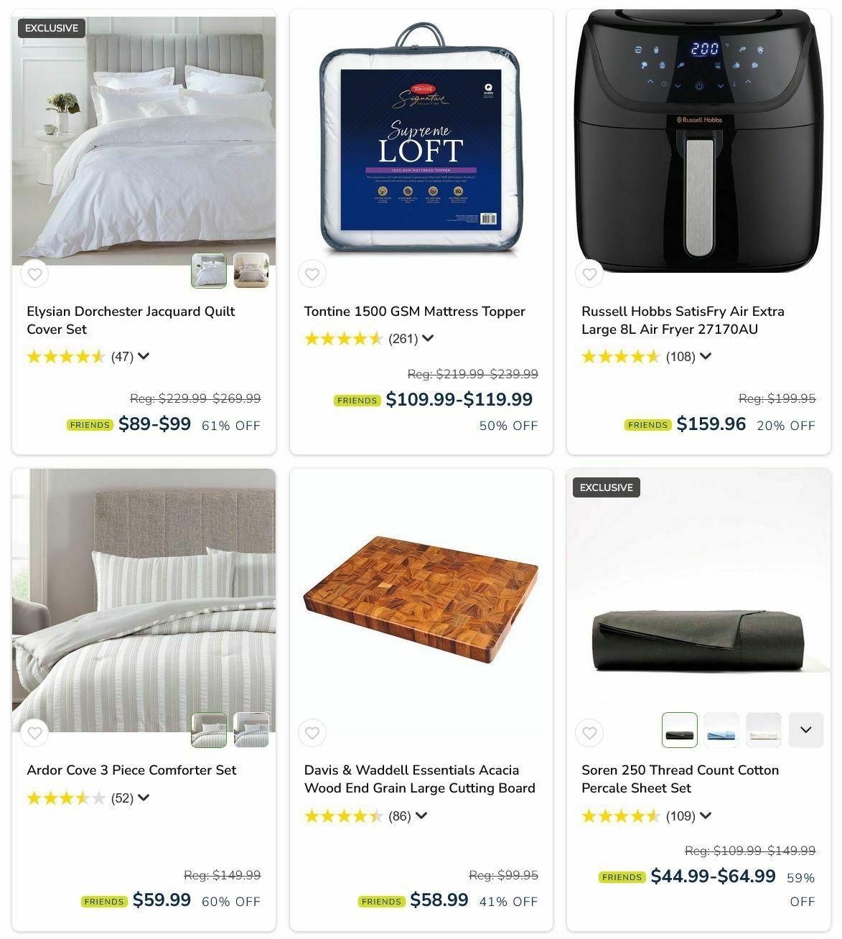This screenshot has height=939, width=842.
Task: Show more Soren sheet set color options
Action: pyautogui.click(x=806, y=730)
